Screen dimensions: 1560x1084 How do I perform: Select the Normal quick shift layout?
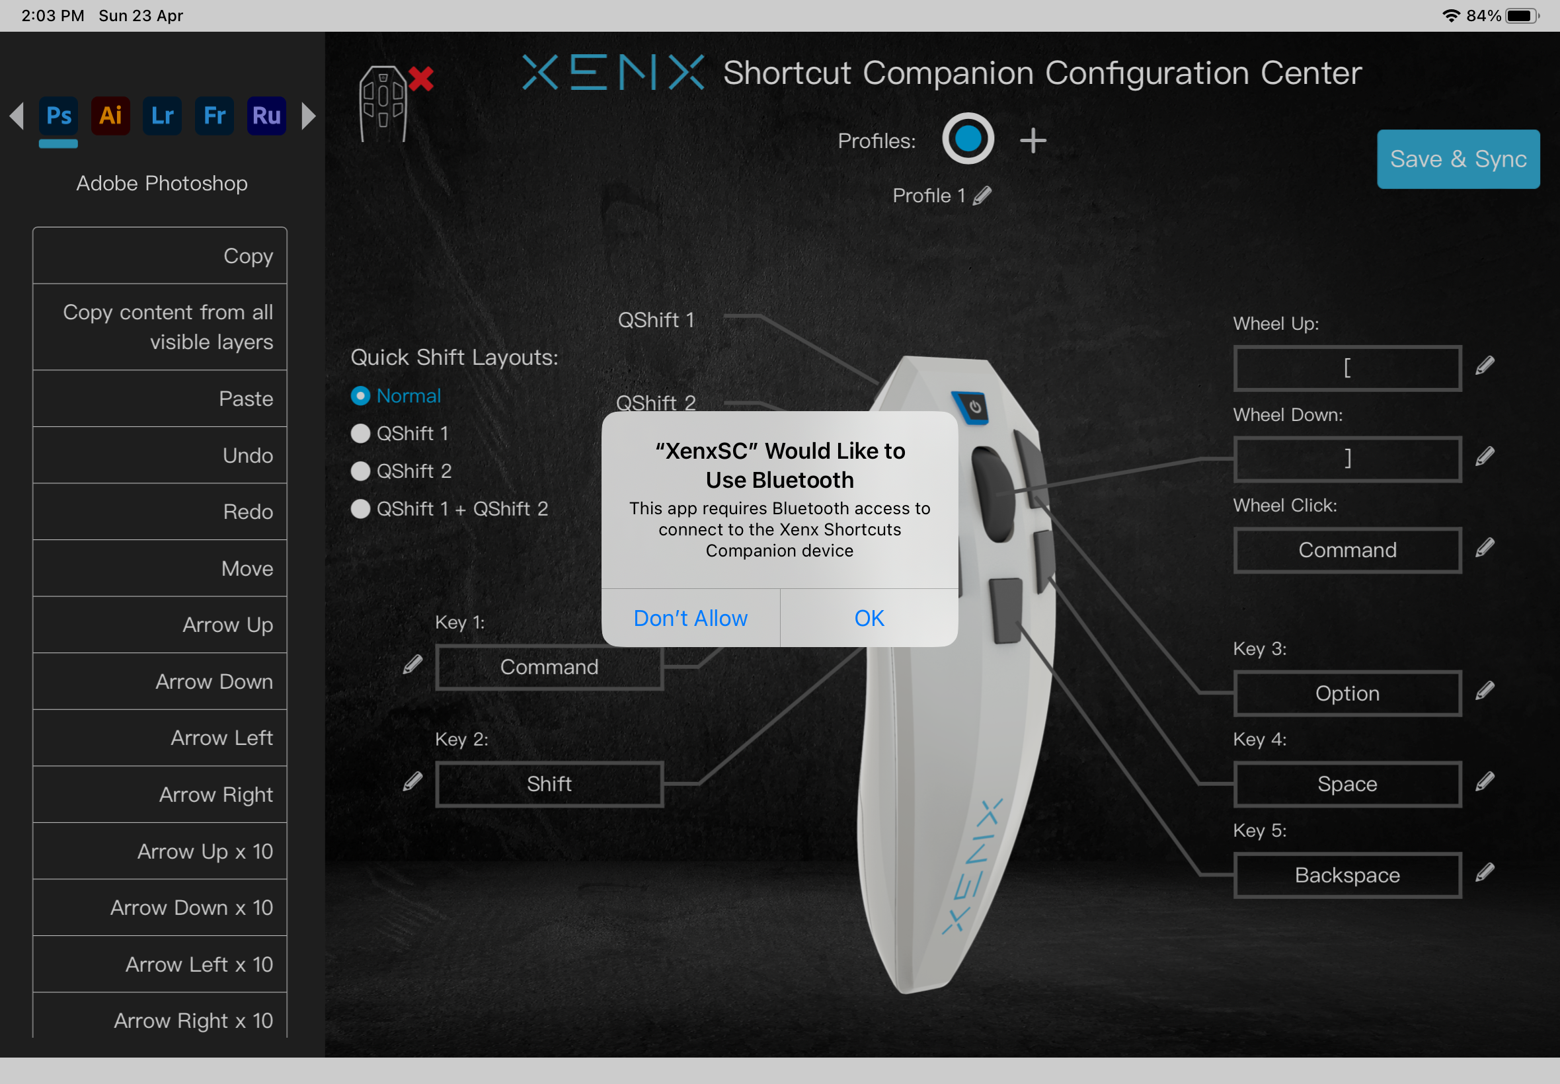[x=396, y=396]
